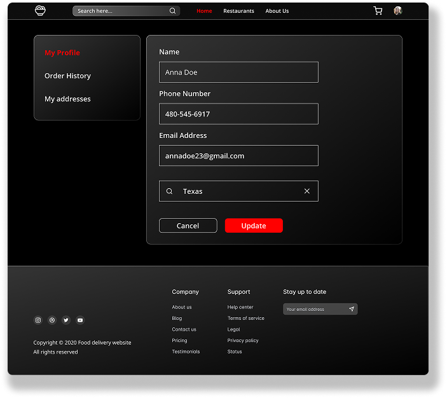Open My addresses section

[x=67, y=99]
